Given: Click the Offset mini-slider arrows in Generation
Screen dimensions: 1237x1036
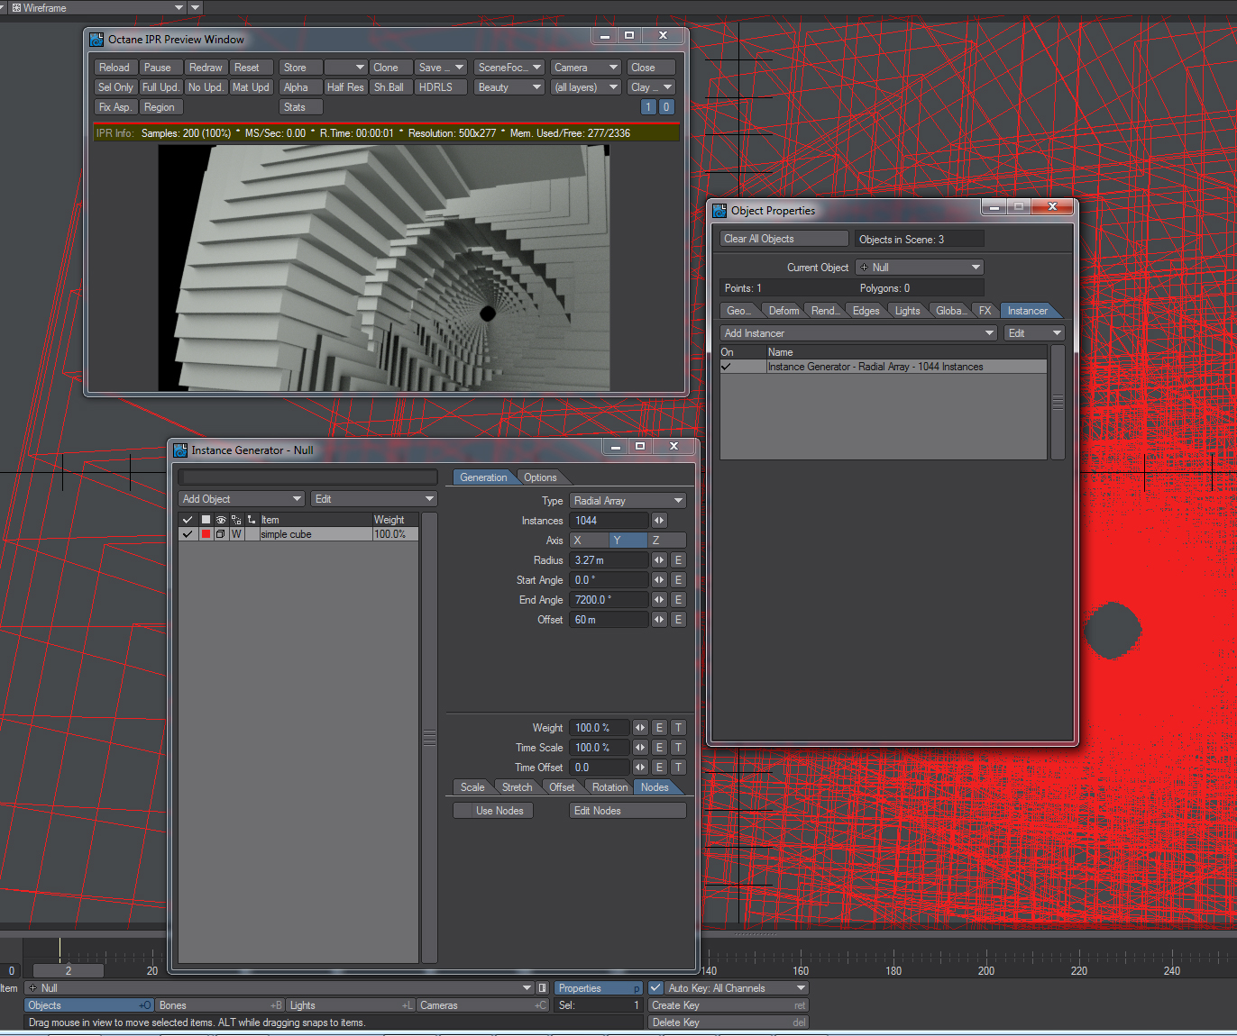Looking at the screenshot, I should tap(659, 620).
